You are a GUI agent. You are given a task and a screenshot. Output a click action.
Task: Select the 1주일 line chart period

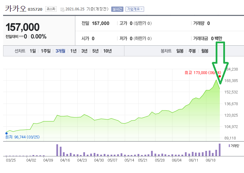46,51
